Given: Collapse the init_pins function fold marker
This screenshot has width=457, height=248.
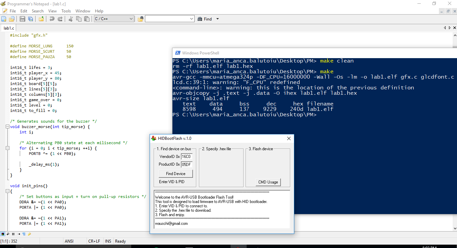Looking at the screenshot, I should tap(7, 191).
